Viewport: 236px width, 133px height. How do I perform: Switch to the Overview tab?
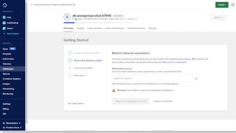tap(68, 28)
